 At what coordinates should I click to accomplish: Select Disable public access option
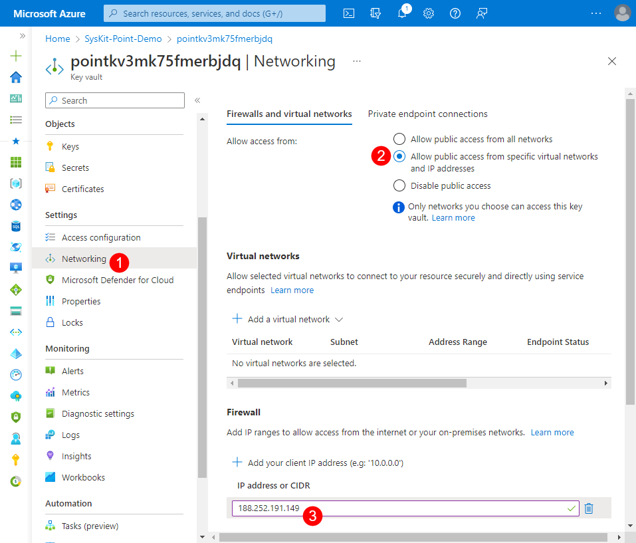[399, 185]
